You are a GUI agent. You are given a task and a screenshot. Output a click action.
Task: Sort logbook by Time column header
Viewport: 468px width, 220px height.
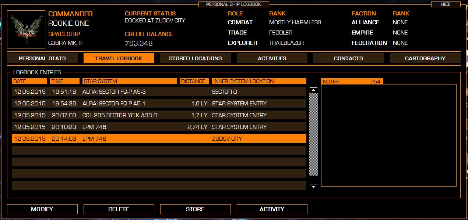[65, 81]
